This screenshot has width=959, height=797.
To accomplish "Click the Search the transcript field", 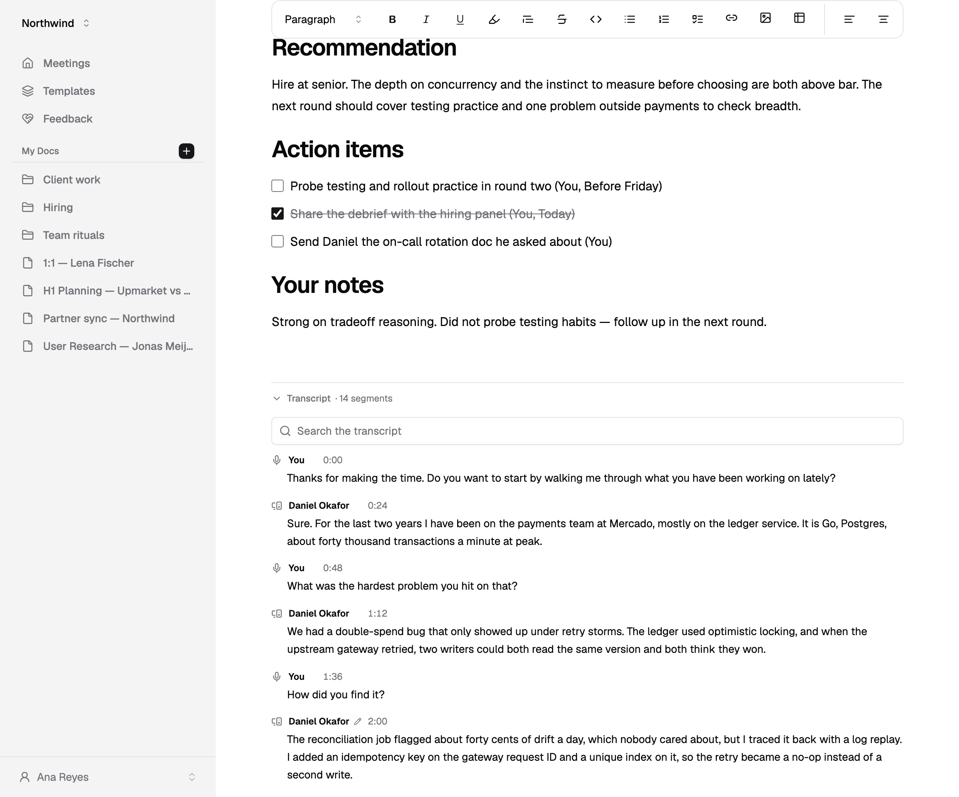I will (587, 431).
